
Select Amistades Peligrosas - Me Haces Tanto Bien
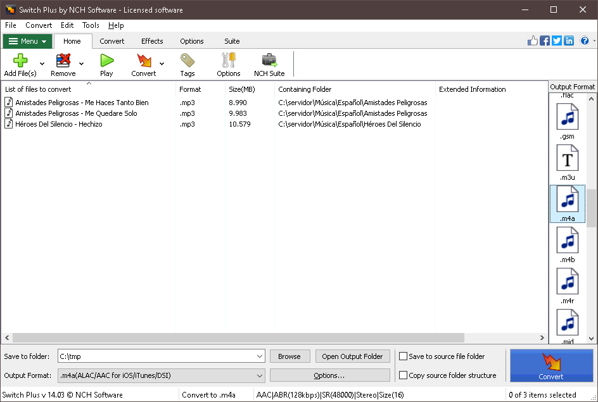[x=82, y=103]
